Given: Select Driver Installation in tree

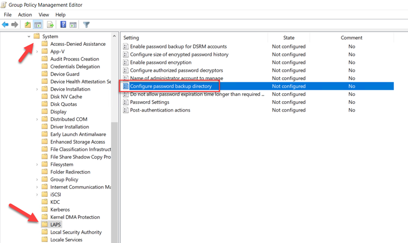Looking at the screenshot, I should [x=70, y=127].
